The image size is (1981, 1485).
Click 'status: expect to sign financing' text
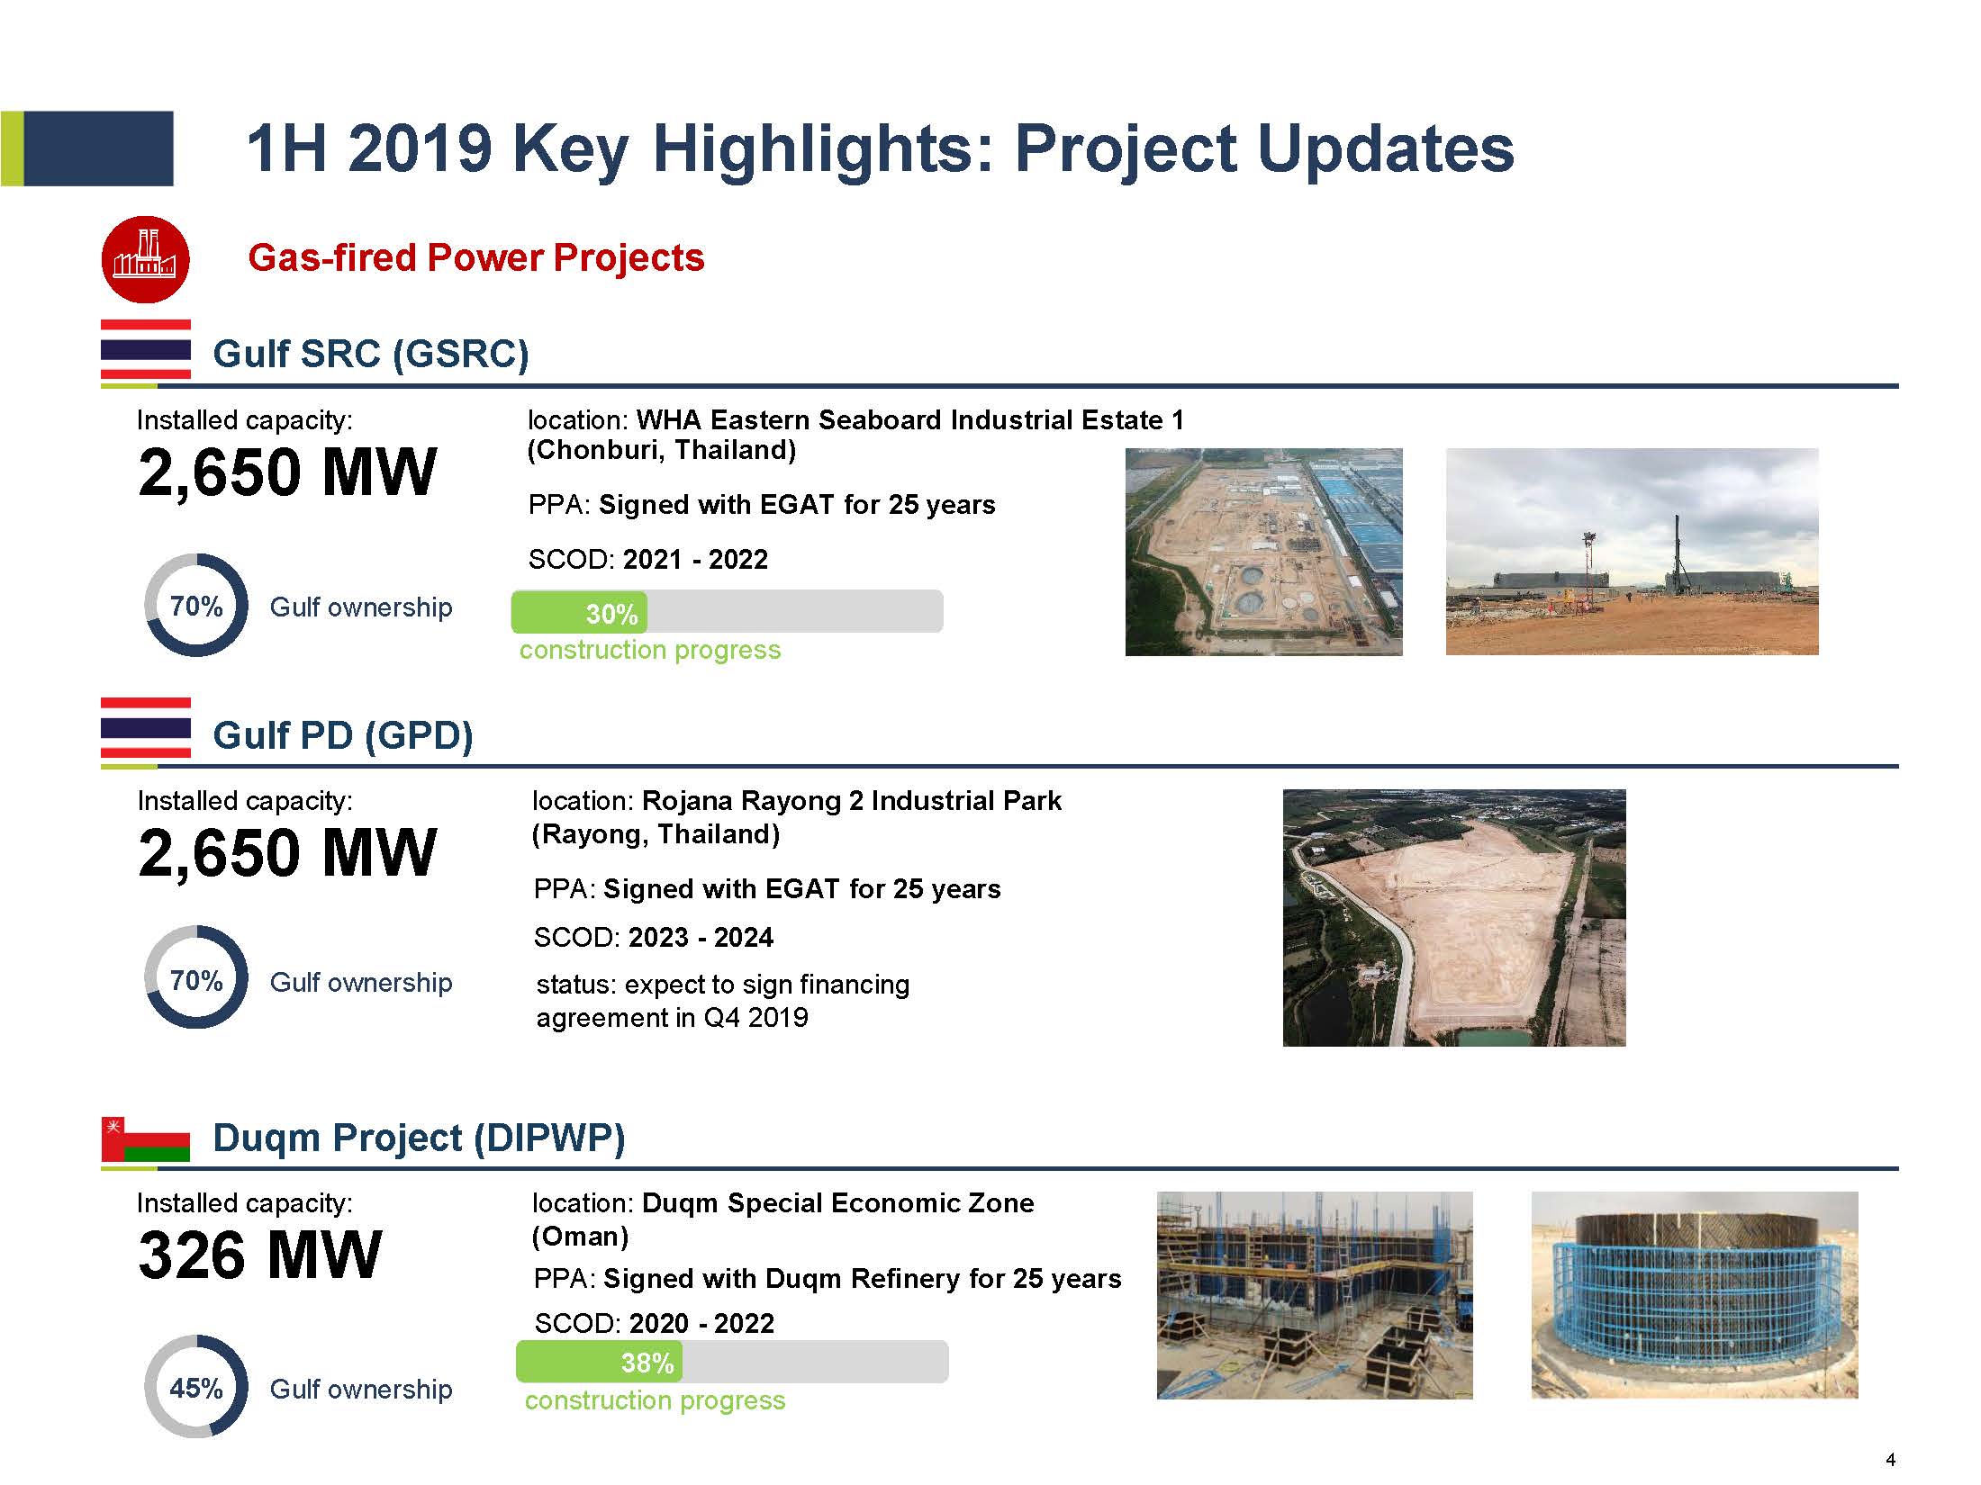[x=723, y=985]
